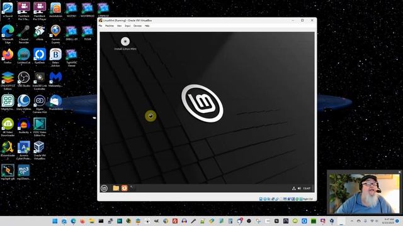The height and width of the screenshot is (226, 403).
Task: Select the AeroAdmin desktop icon
Action: coord(55,10)
